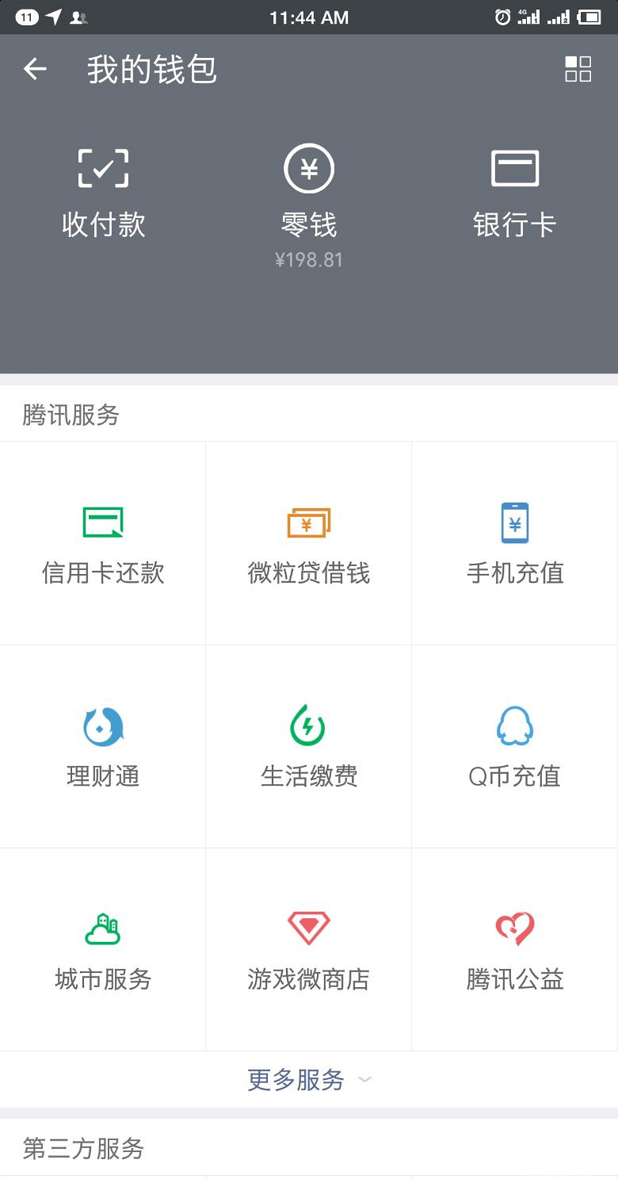Image resolution: width=618 pixels, height=1179 pixels.
Task: Tap the back arrow in header
Action: click(35, 70)
